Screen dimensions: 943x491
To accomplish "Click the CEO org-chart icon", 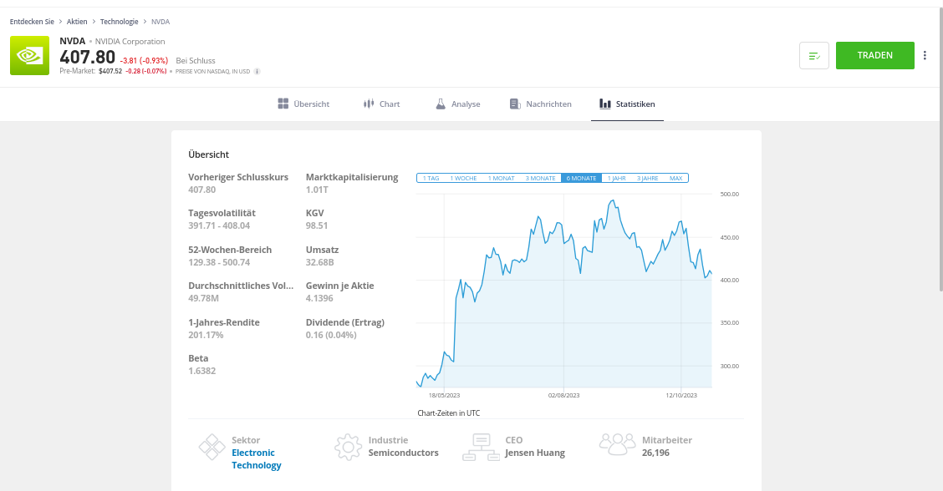I will [482, 447].
